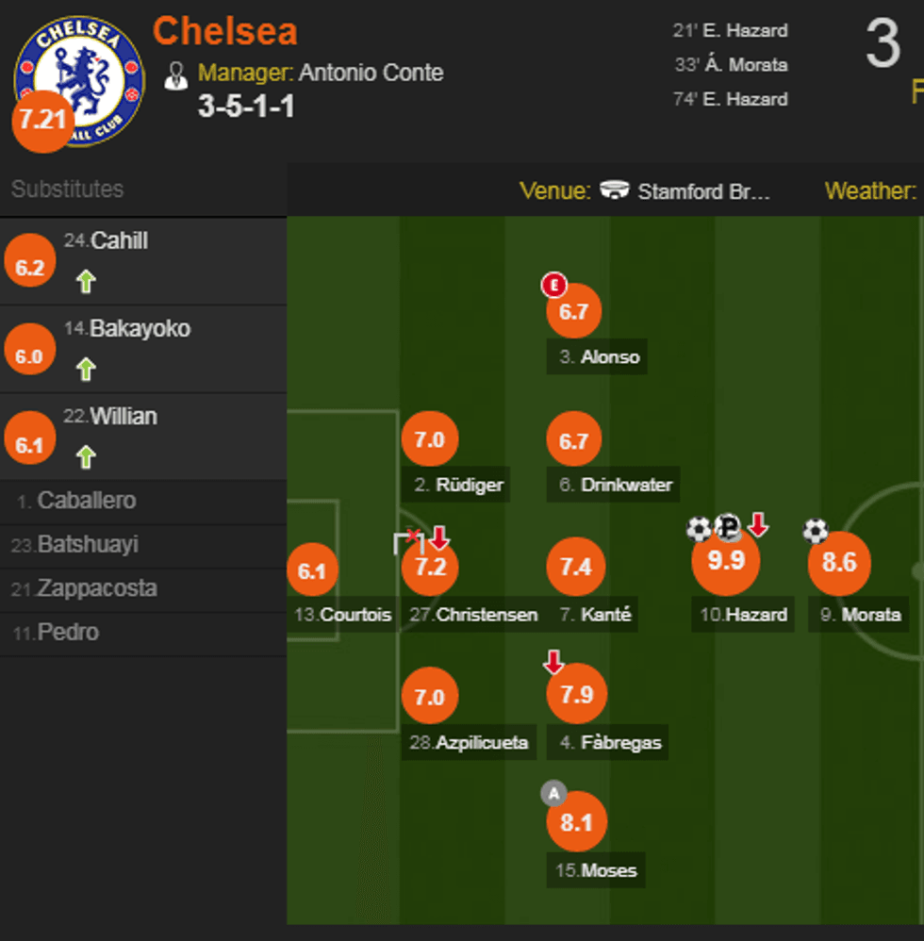Click the assist badge above Moses

(x=553, y=794)
